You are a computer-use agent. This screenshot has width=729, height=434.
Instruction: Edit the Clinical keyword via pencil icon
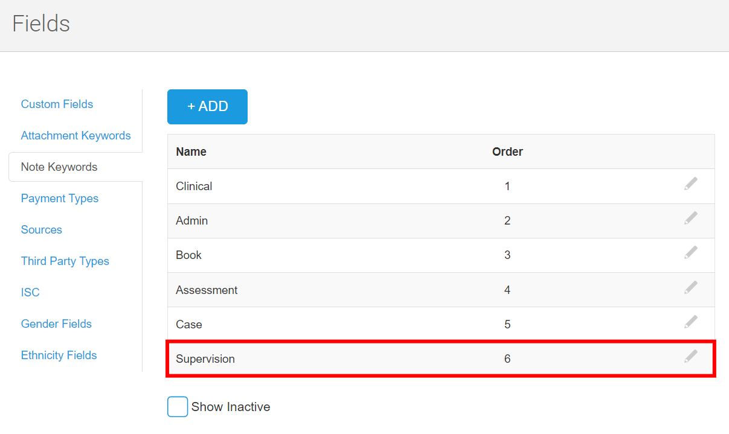[691, 183]
